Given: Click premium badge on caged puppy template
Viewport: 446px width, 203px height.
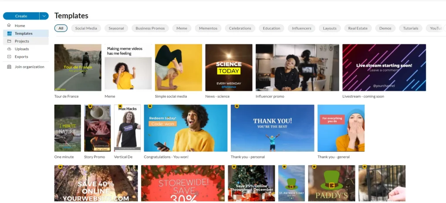Looking at the screenshot, I should (365, 166).
